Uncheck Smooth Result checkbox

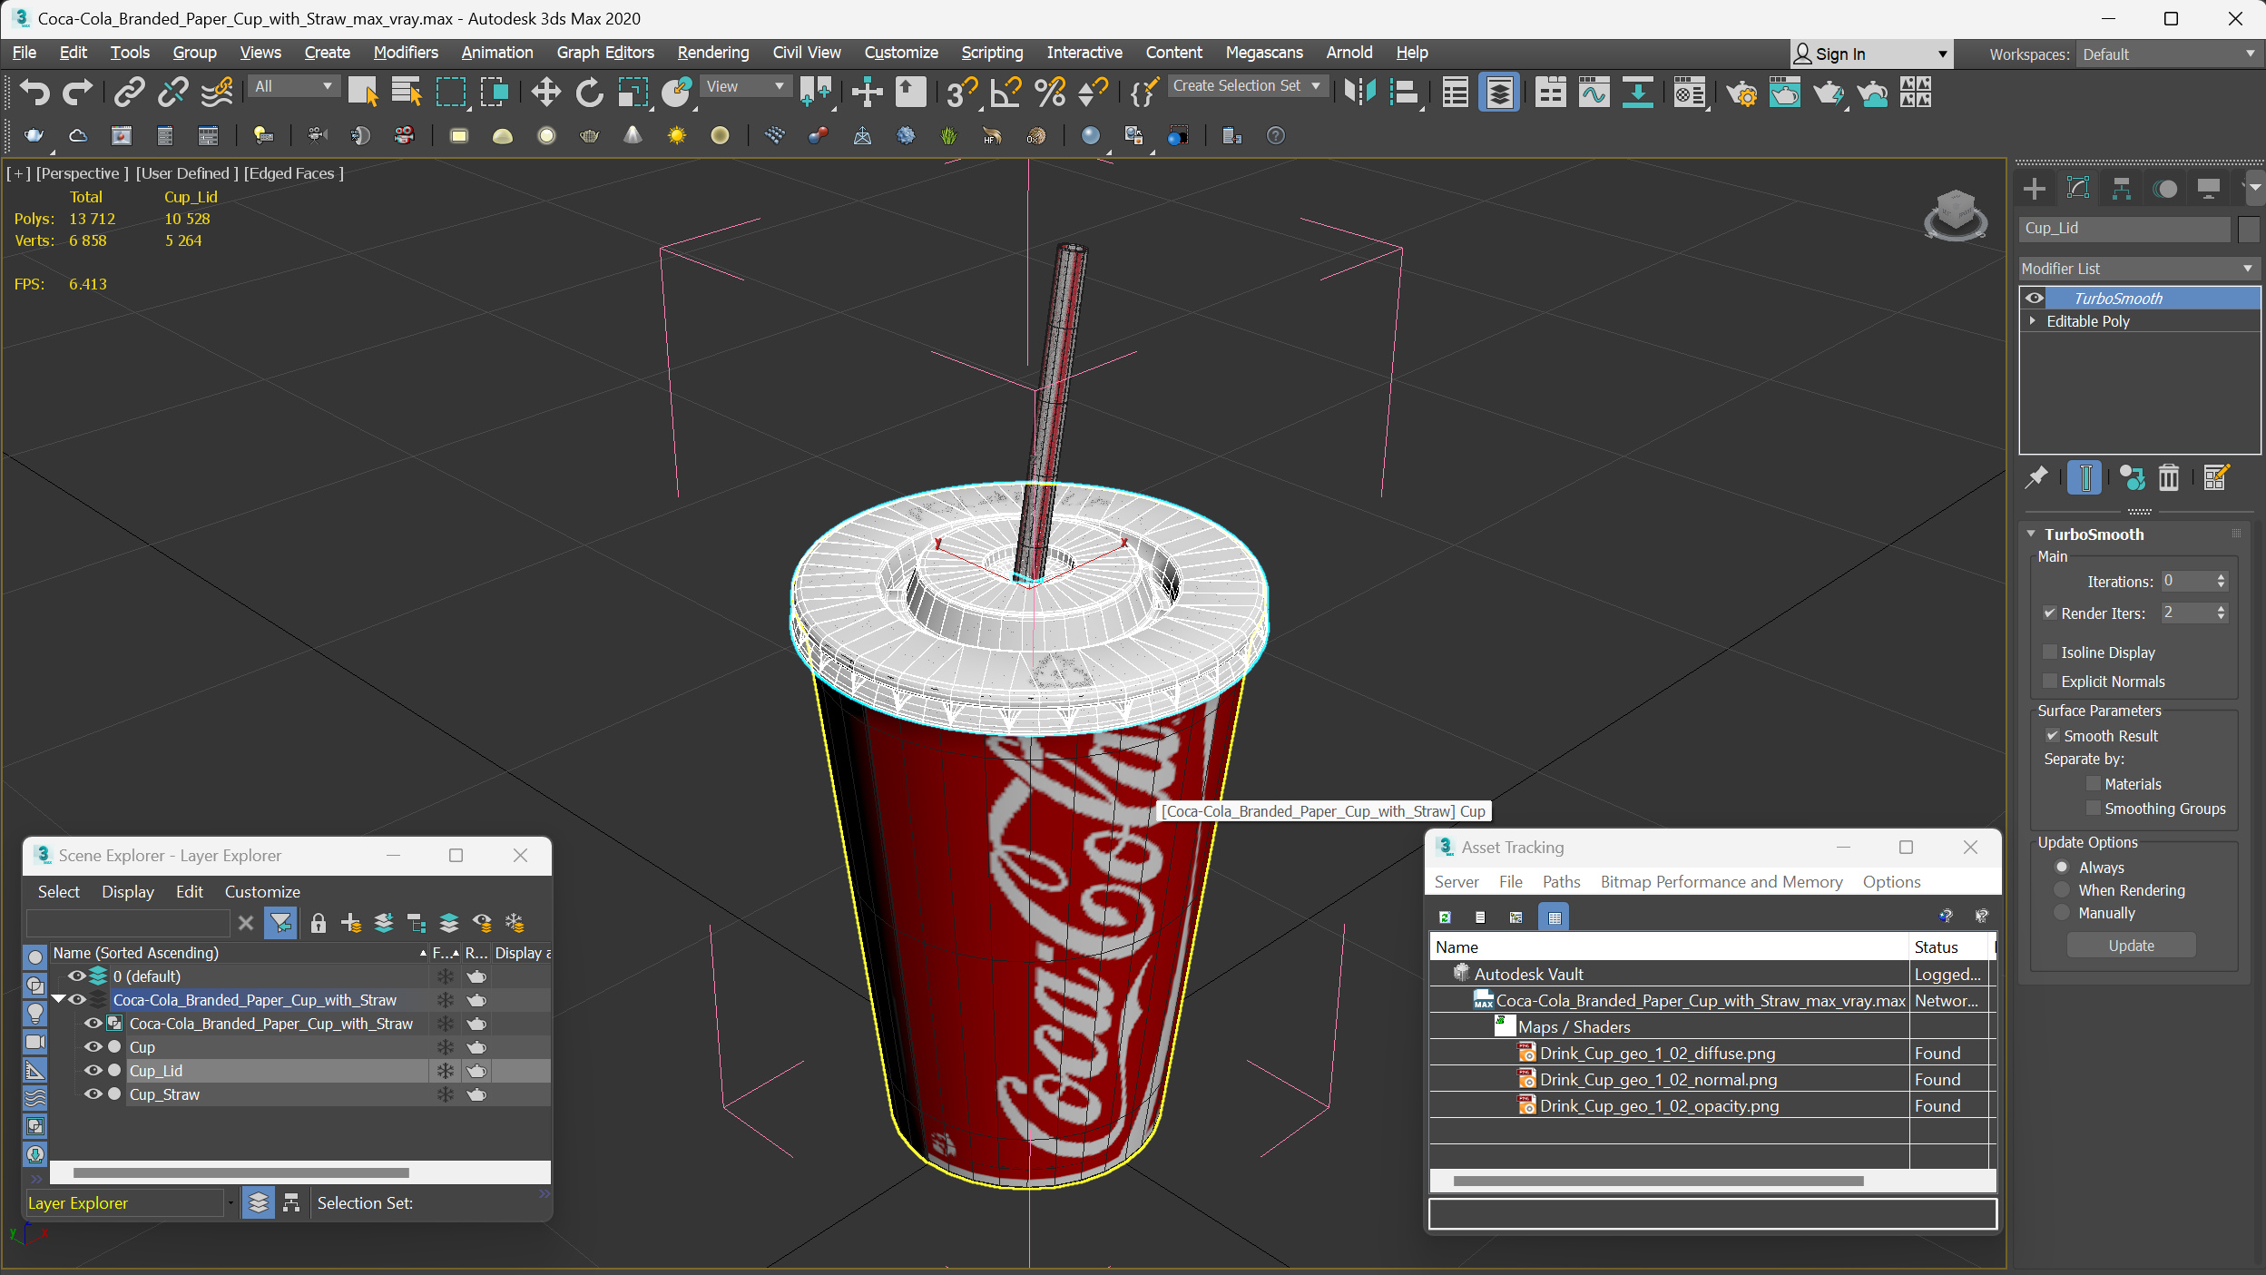[2052, 735]
